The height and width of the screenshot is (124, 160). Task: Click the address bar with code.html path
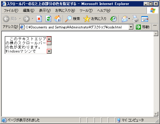coord(74,27)
